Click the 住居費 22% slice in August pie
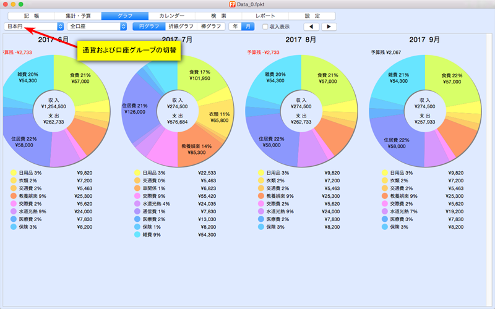 (x=272, y=142)
